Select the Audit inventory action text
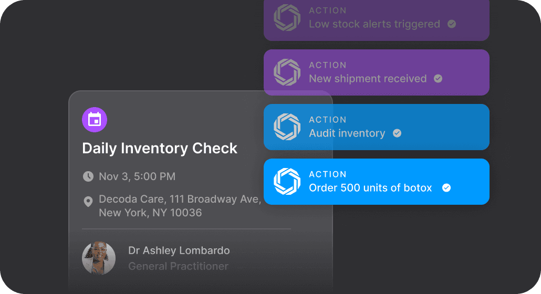 coord(347,133)
